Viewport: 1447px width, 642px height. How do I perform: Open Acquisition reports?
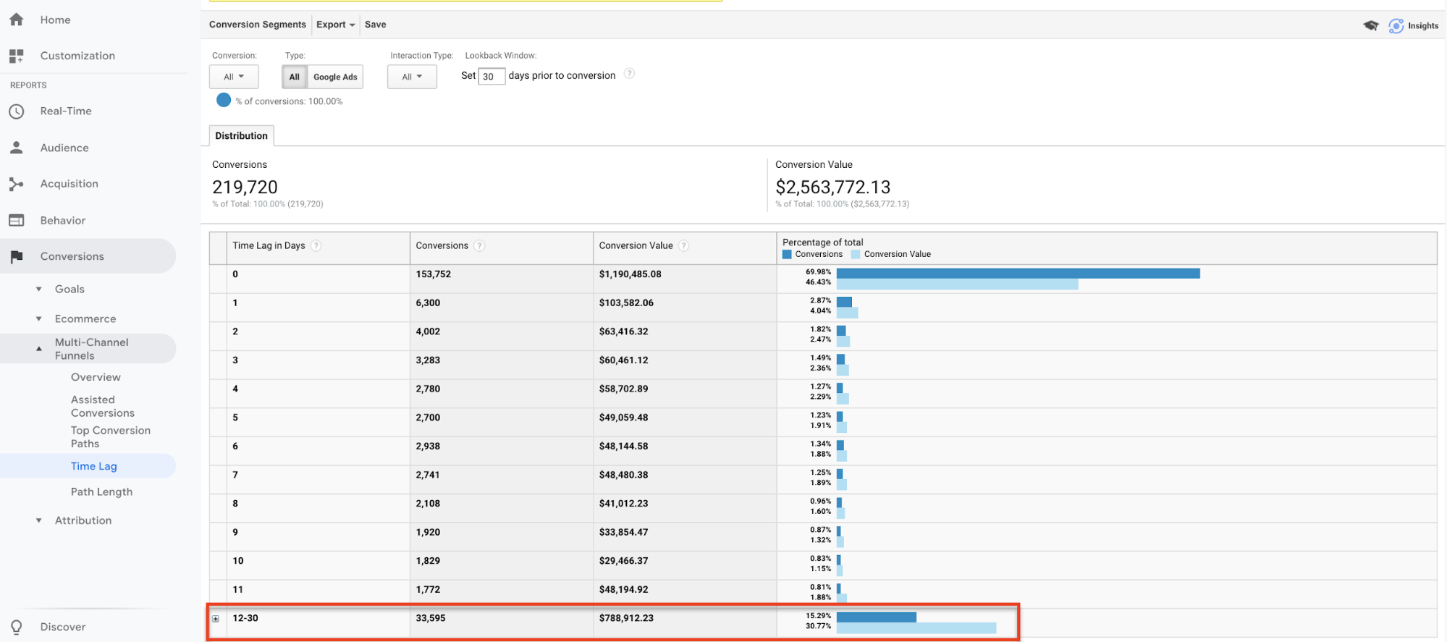(x=69, y=184)
